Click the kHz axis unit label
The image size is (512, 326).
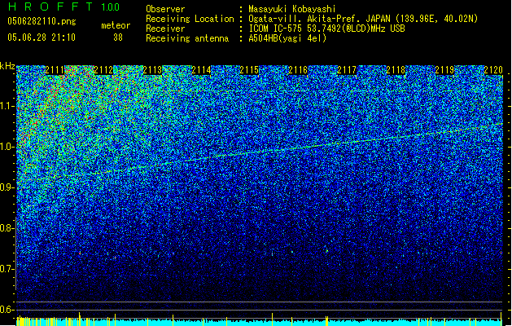click(7, 66)
